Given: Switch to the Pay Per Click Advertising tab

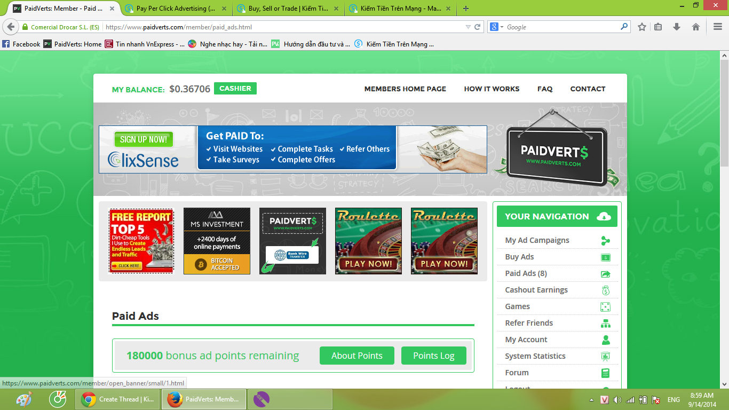Looking at the screenshot, I should click(x=176, y=9).
